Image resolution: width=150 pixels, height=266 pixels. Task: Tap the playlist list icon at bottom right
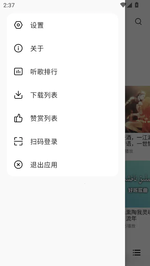point(137,253)
